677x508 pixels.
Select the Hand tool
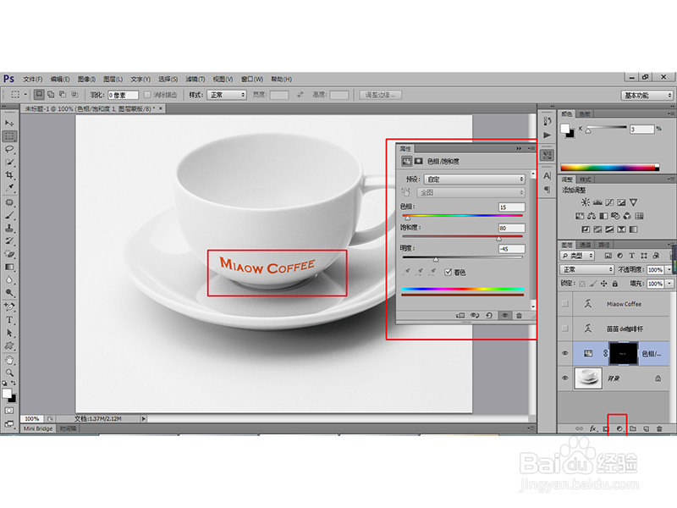point(9,360)
